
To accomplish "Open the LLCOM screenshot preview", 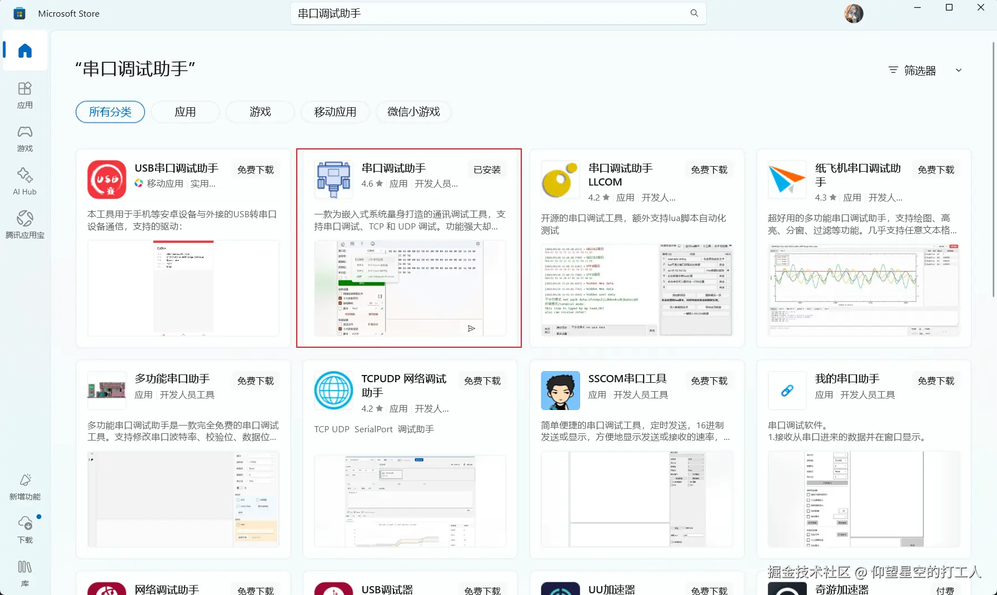I will point(637,290).
